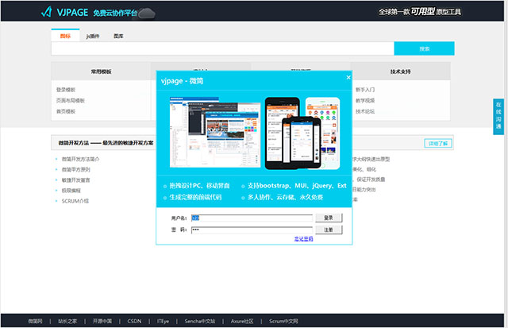The image size is (508, 328).
Task: Click the cloud icon in the header
Action: coord(148,14)
